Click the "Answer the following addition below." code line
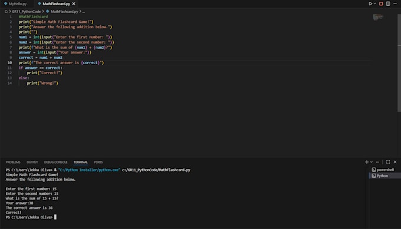Image resolution: width=401 pixels, height=229 pixels. (65, 27)
